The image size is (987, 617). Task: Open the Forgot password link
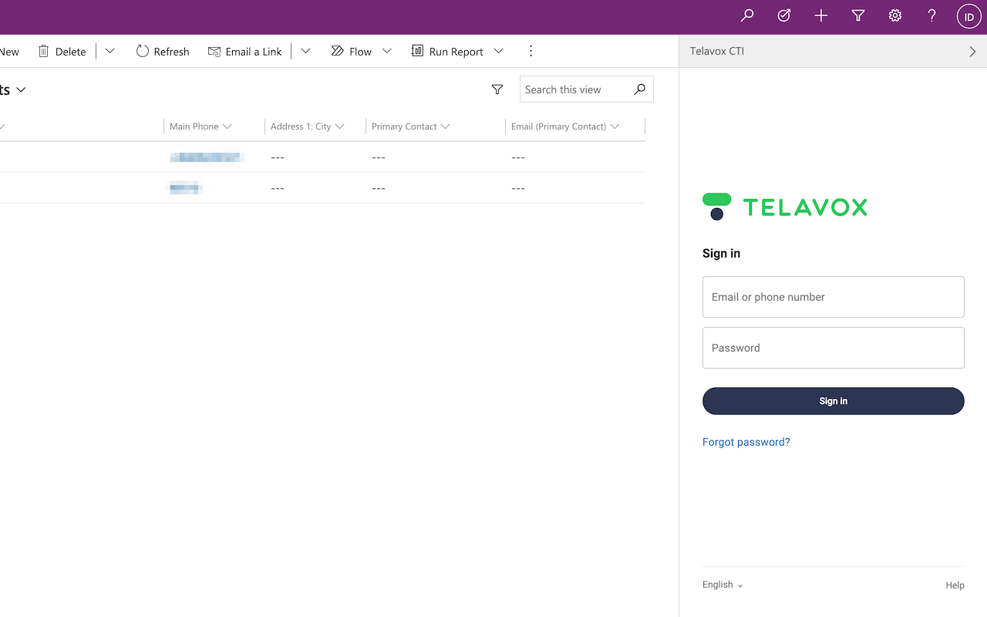click(746, 442)
